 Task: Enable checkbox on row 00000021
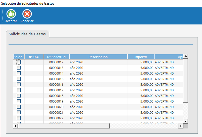19,113
